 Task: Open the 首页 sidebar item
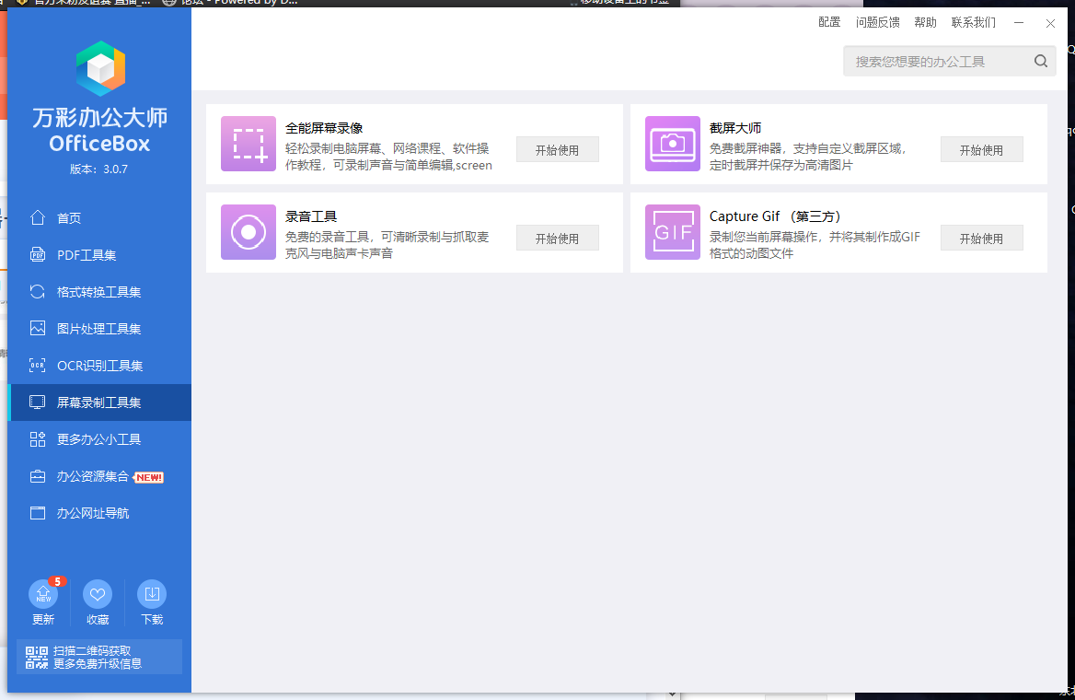(x=99, y=217)
